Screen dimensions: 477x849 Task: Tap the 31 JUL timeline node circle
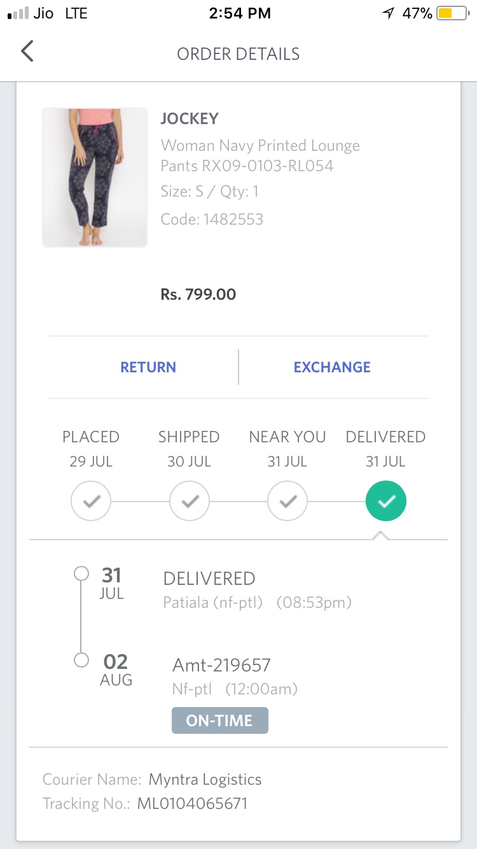pos(81,574)
